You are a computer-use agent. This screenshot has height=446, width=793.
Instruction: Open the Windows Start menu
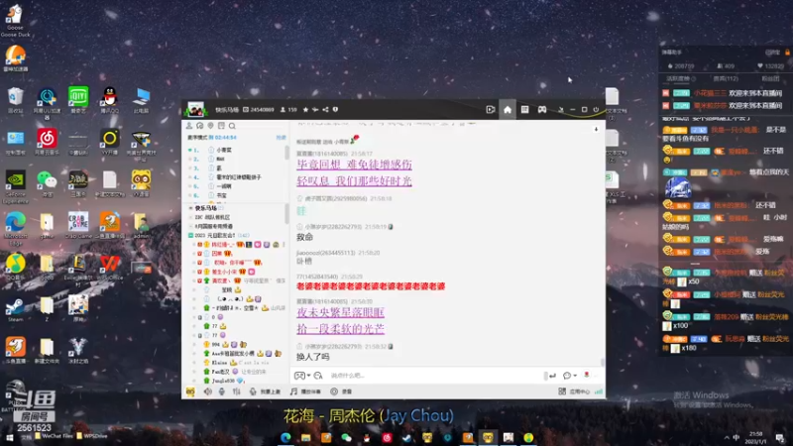(x=9, y=438)
